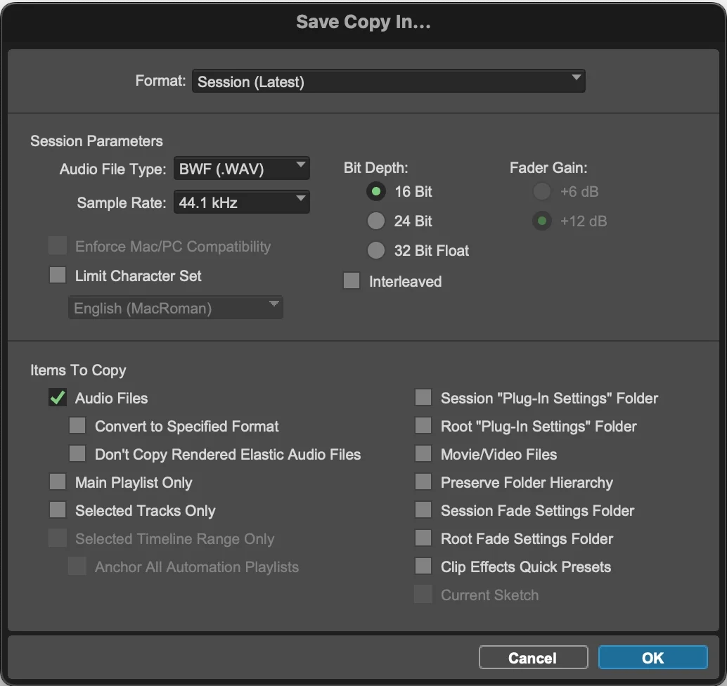Click the Enforce Mac/PC Compatibility checkbox

pos(58,246)
